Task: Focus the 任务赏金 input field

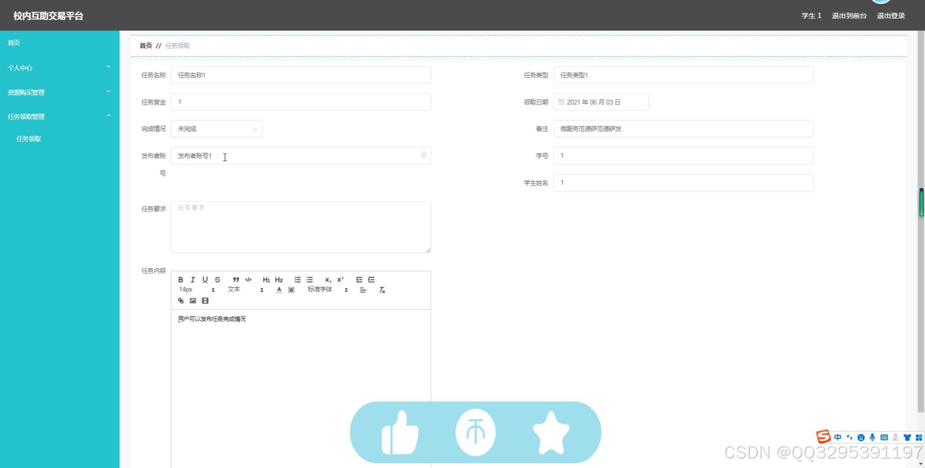Action: coord(301,102)
